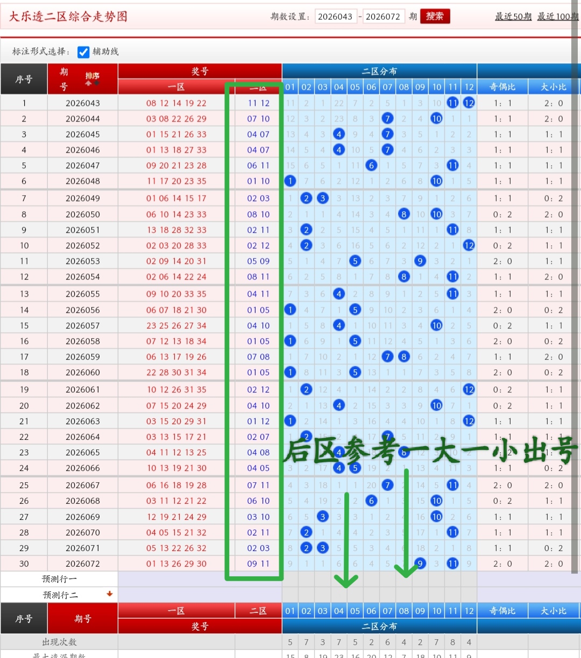Click the 大乐透二区综合走势图 page title

(x=68, y=17)
